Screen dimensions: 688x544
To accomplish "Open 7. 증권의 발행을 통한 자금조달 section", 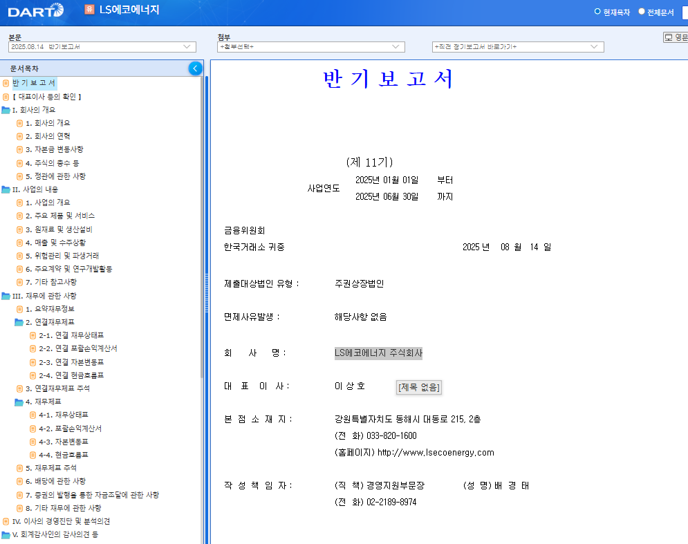I will (92, 495).
